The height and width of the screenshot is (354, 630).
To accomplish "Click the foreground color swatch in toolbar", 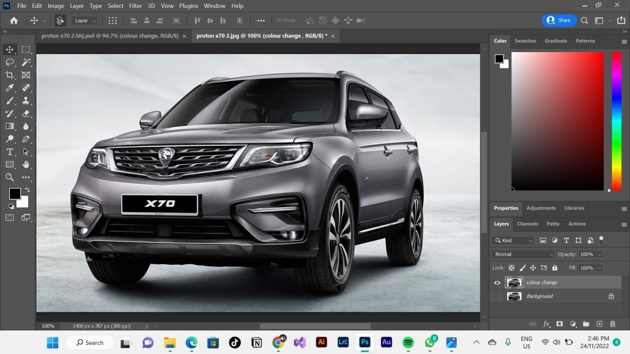I will point(14,194).
